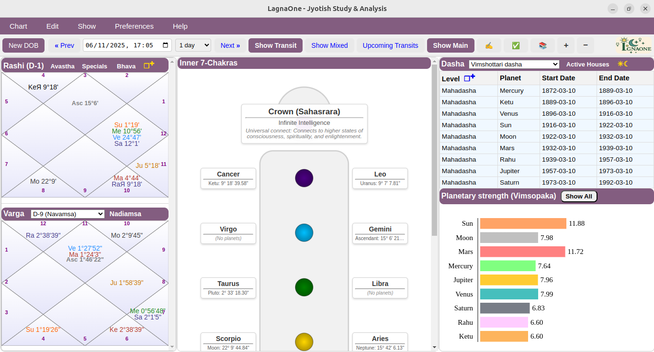The height and width of the screenshot is (352, 654).
Task: Click the LagnaOne logo
Action: coord(633,45)
